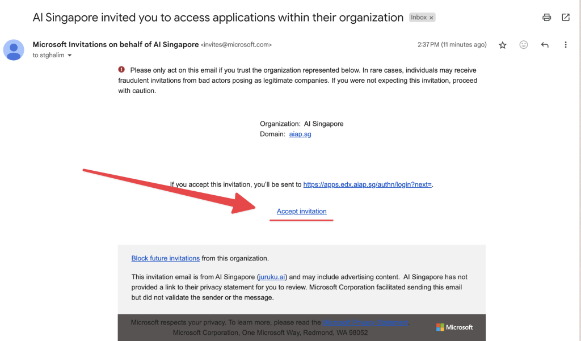Click the Accept invitation link
The width and height of the screenshot is (581, 341).
[302, 211]
